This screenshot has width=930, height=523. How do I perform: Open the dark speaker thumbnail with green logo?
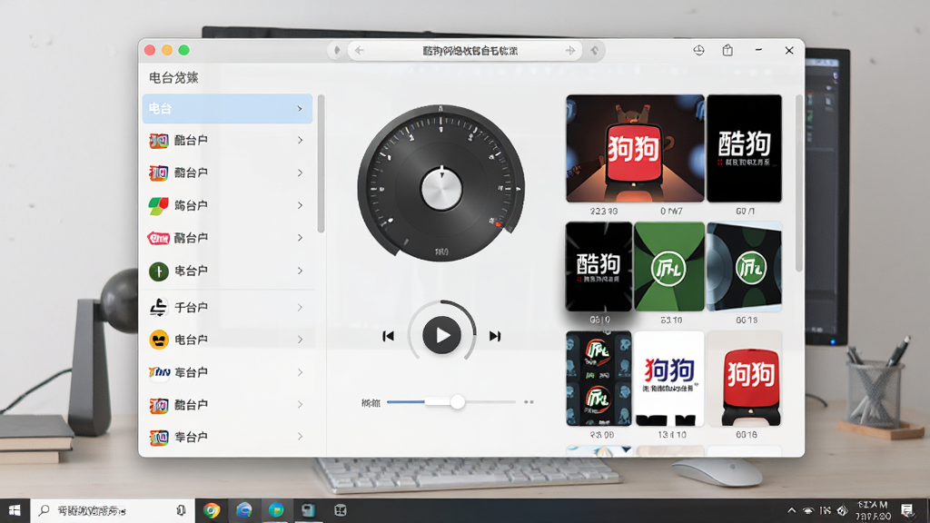click(744, 267)
